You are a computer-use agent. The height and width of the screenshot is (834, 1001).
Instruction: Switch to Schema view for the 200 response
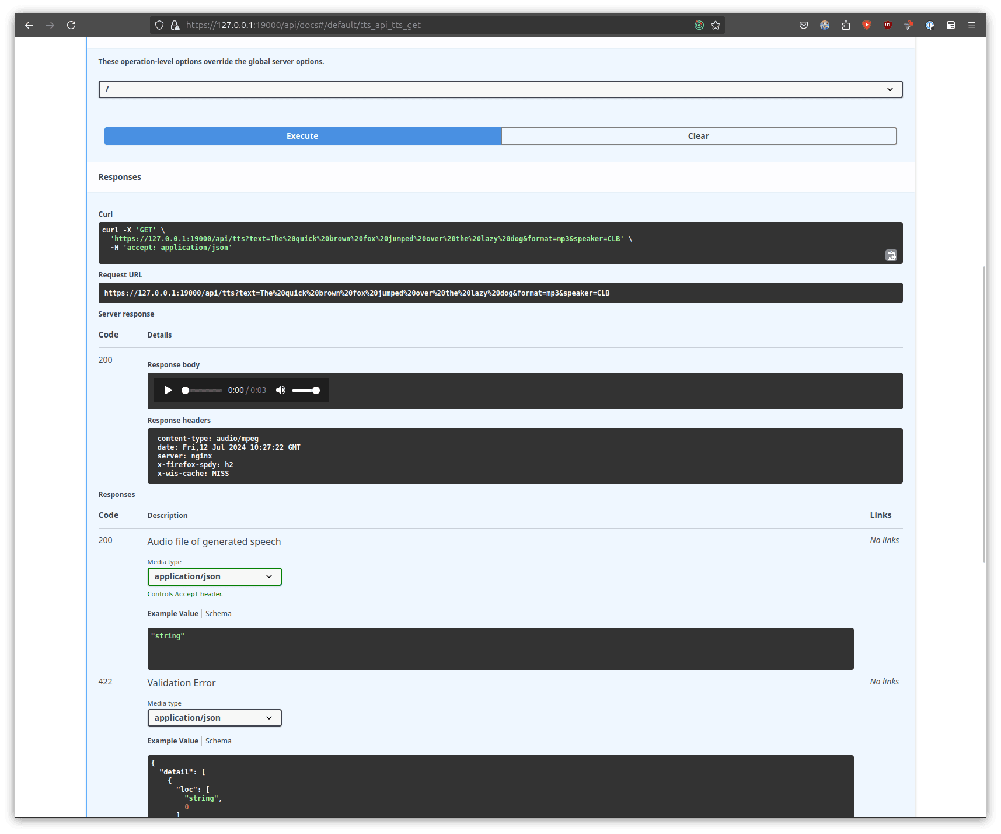click(x=218, y=613)
